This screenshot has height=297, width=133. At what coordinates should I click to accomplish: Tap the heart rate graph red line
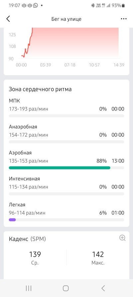coord(27,42)
